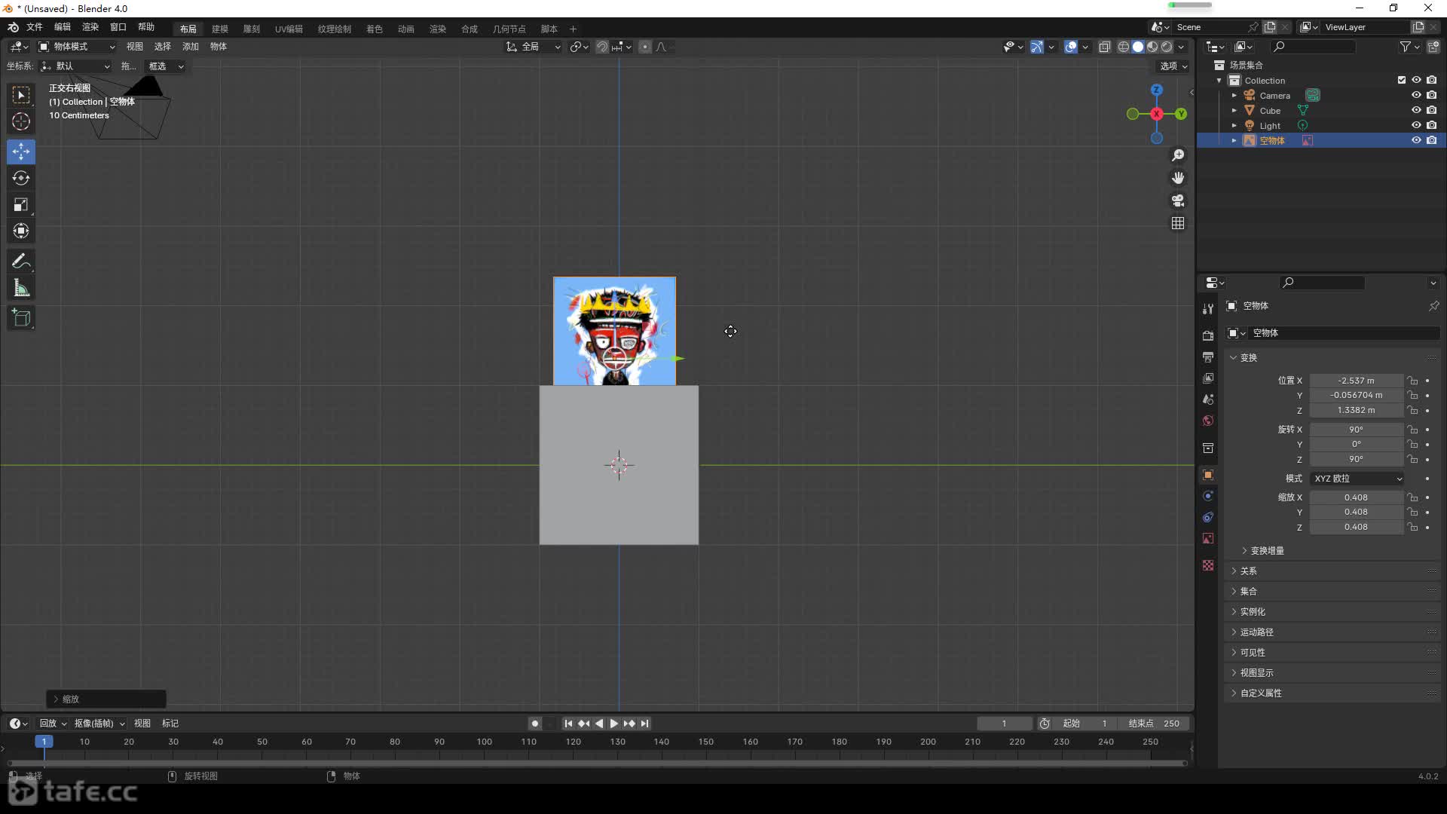Open the Texture properties tab
This screenshot has width=1447, height=814.
(x=1208, y=565)
